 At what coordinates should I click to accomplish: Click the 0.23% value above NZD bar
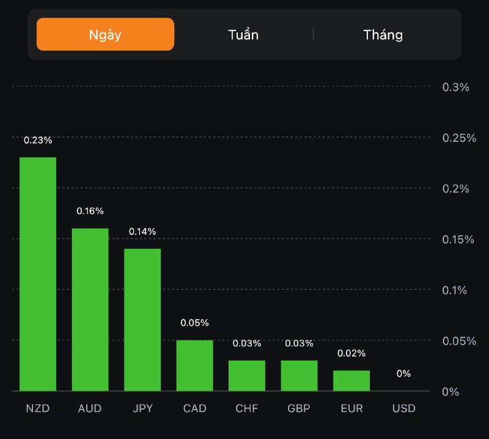[x=38, y=140]
